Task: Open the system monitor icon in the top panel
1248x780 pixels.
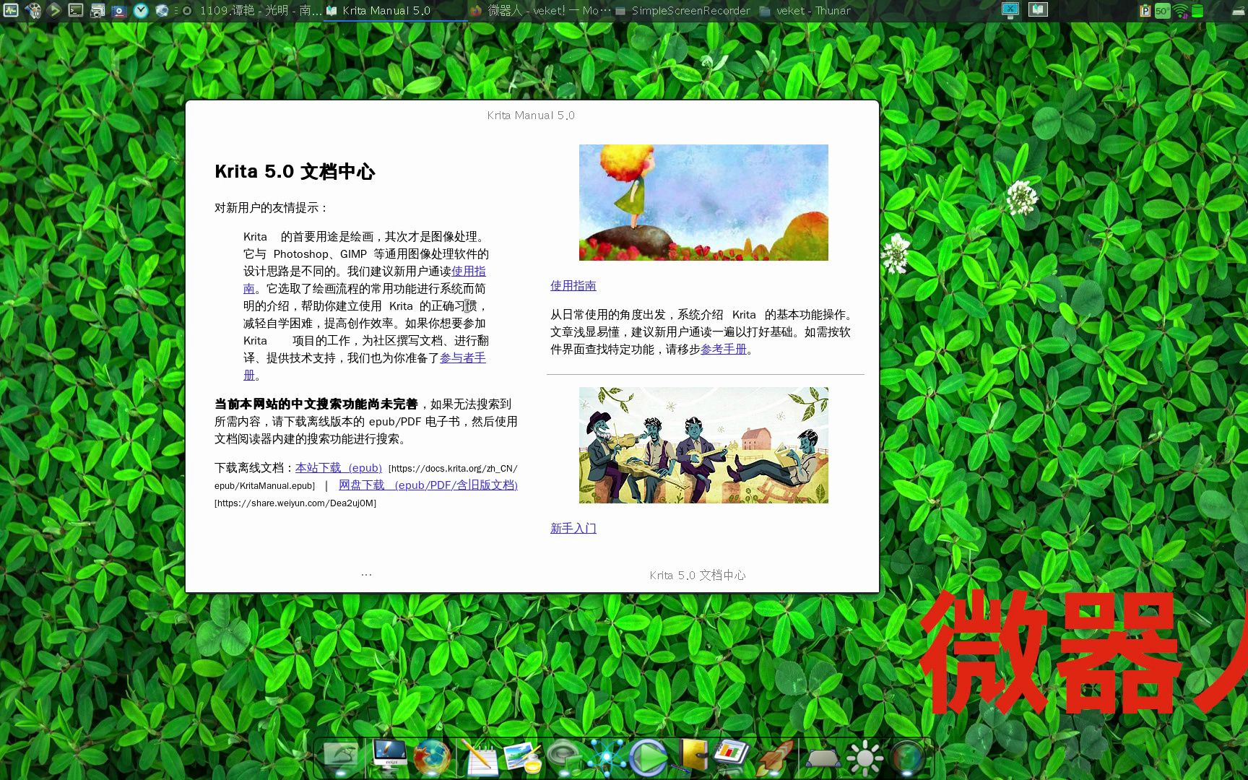Action: coord(11,10)
